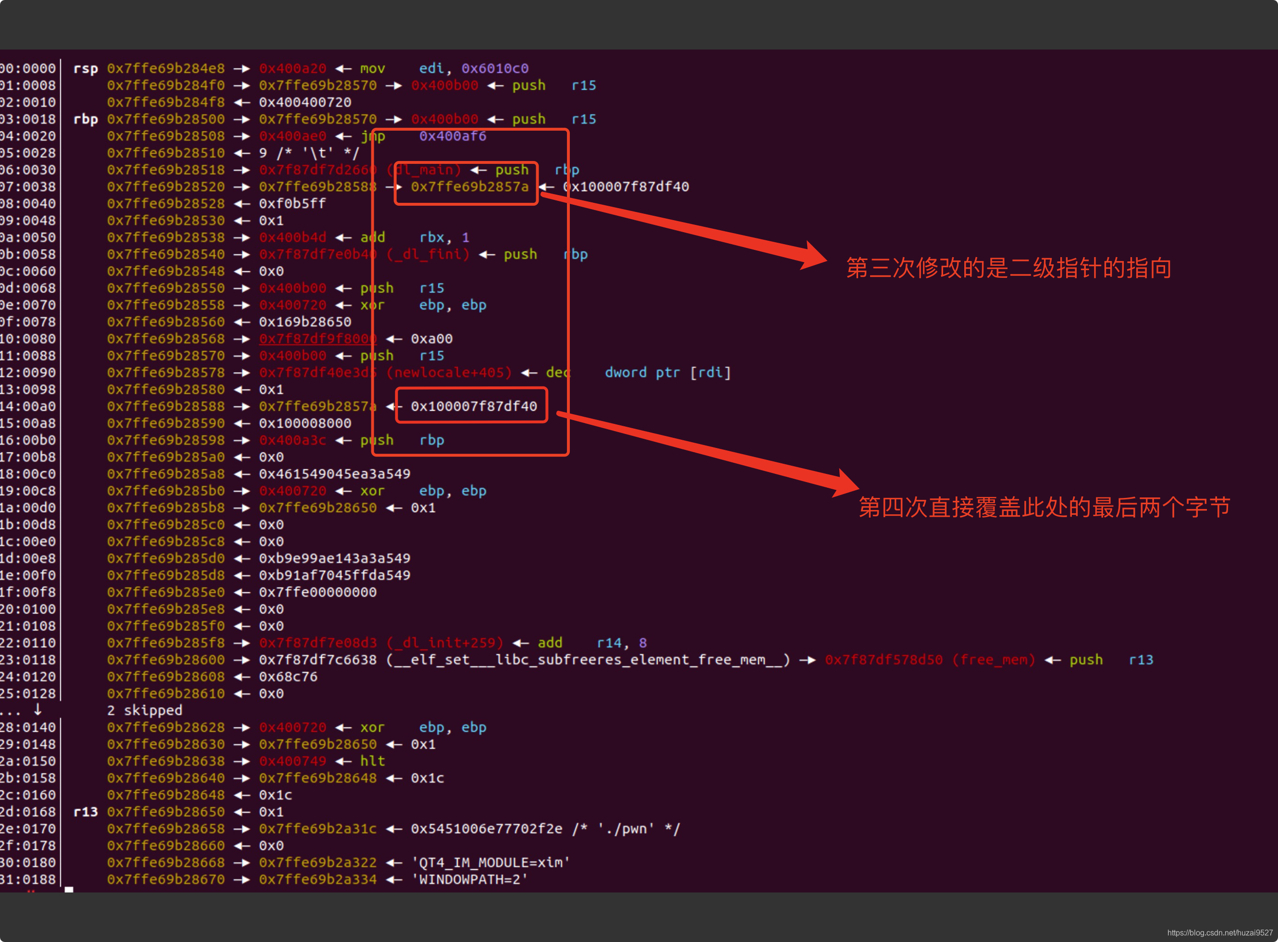Viewport: 1278px width, 942px height.
Task: Select value 0xa00
Action: click(431, 339)
